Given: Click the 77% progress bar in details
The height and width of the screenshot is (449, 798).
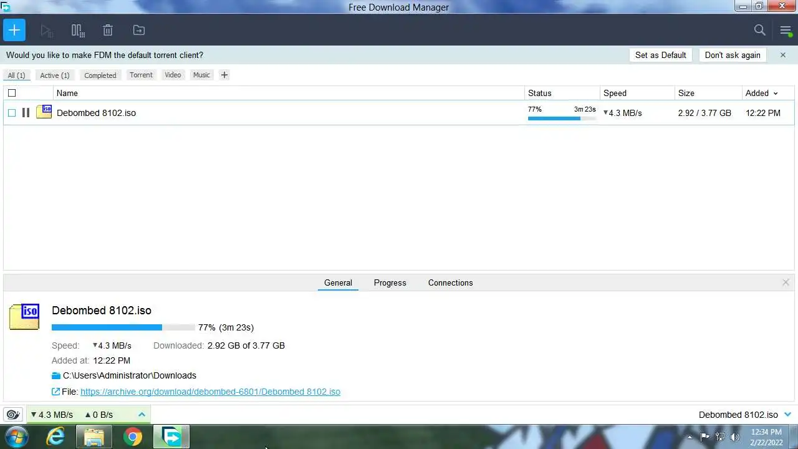Looking at the screenshot, I should click(123, 327).
